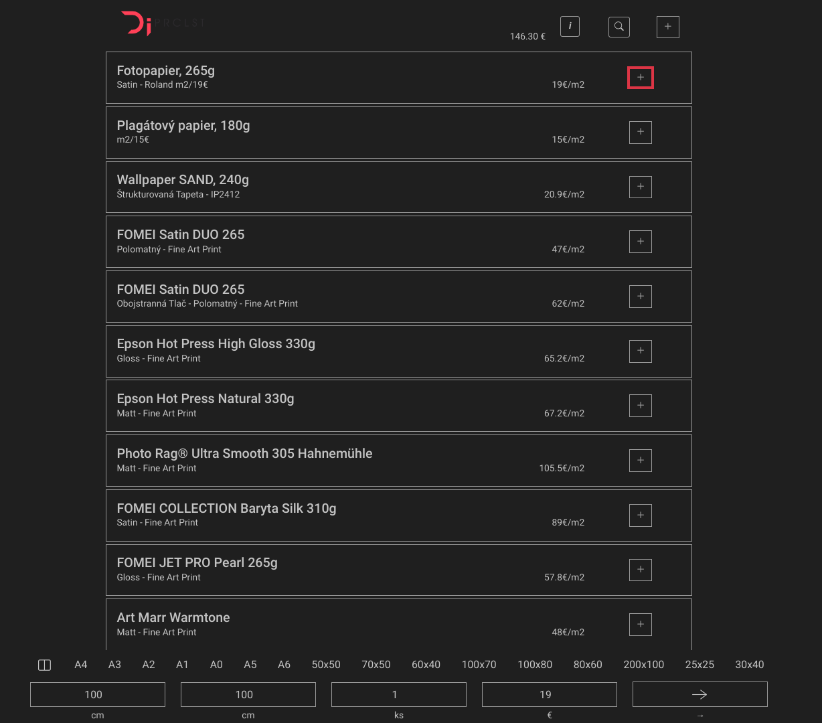Select Photo Rag Ultra Smooth 305 Hahnemühle title
This screenshot has width=822, height=723.
click(244, 453)
